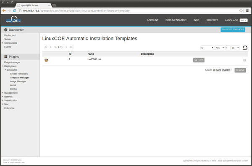252x166 pixels.
Task: Switch to LinuxCOE Templates tab
Action: [x=233, y=29]
